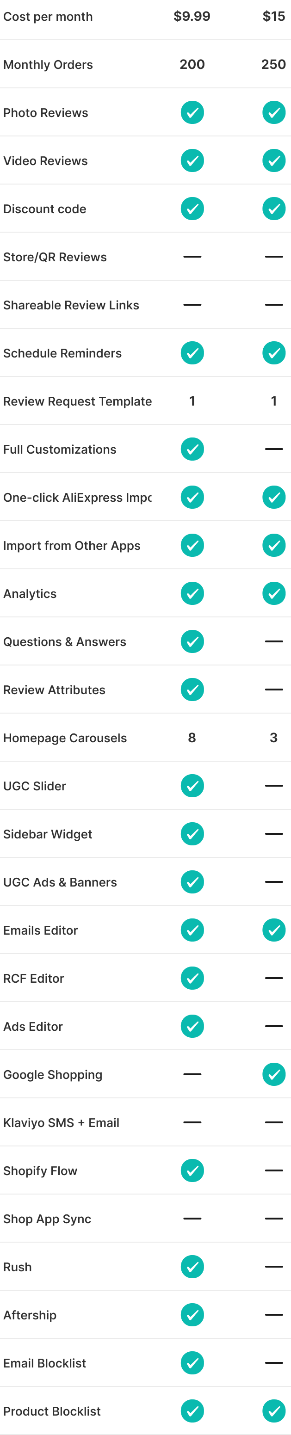Select the Full Customizations checkmark icon
This screenshot has width=291, height=1435.
tap(192, 449)
